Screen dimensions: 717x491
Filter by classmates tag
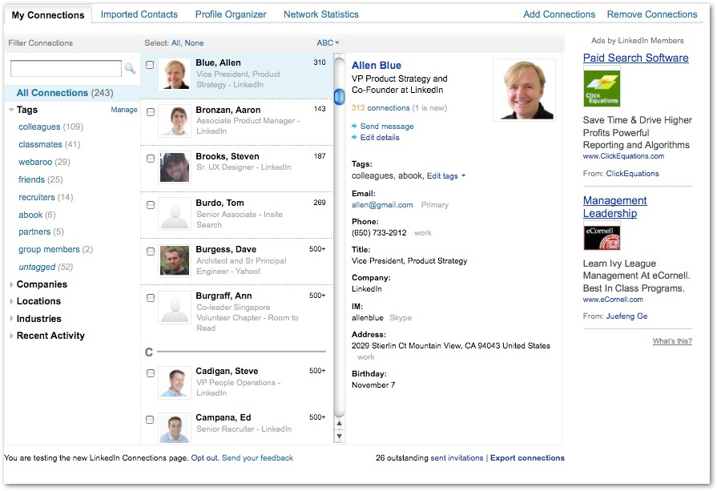(40, 144)
